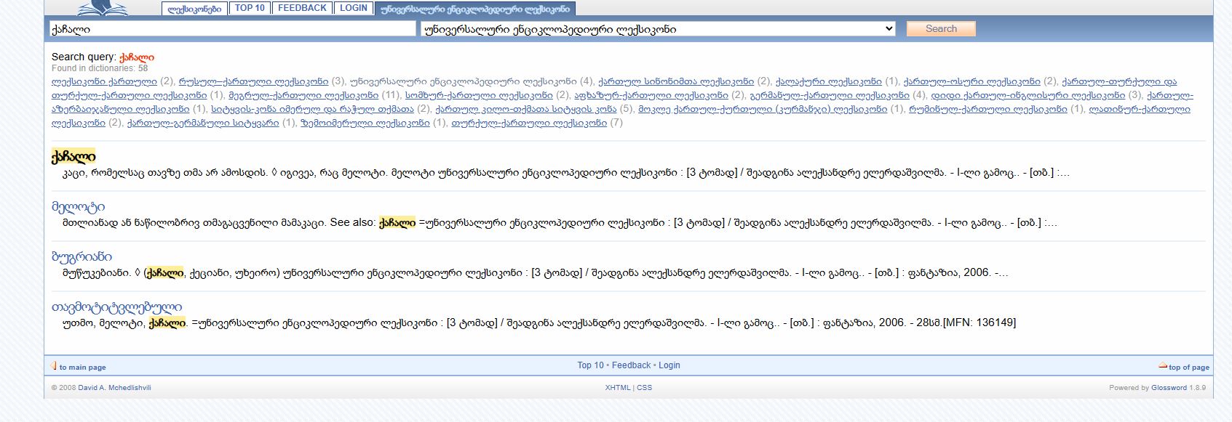
Task: Click the 'to main page' footer icon
Action: coord(54,366)
